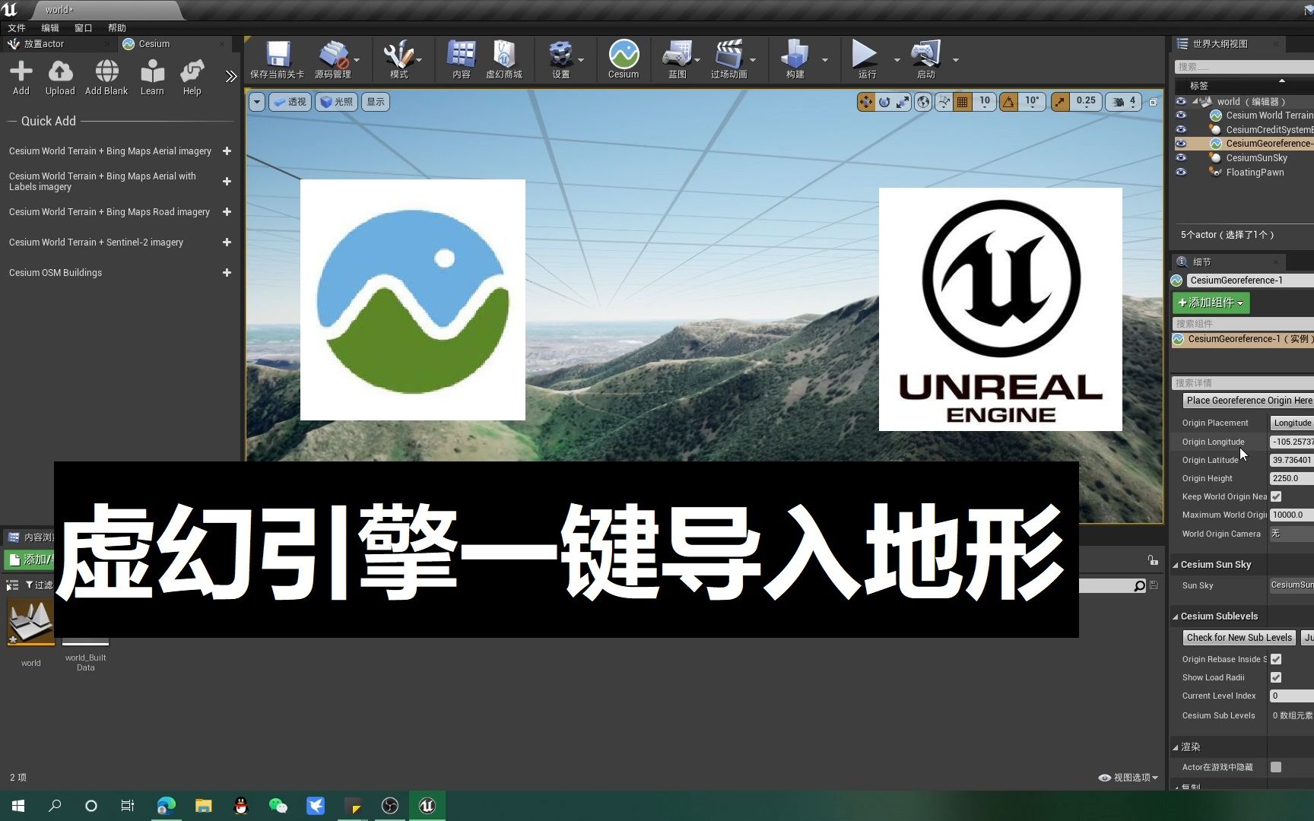The height and width of the screenshot is (821, 1314).
Task: Click the Lit view mode button
Action: click(337, 102)
